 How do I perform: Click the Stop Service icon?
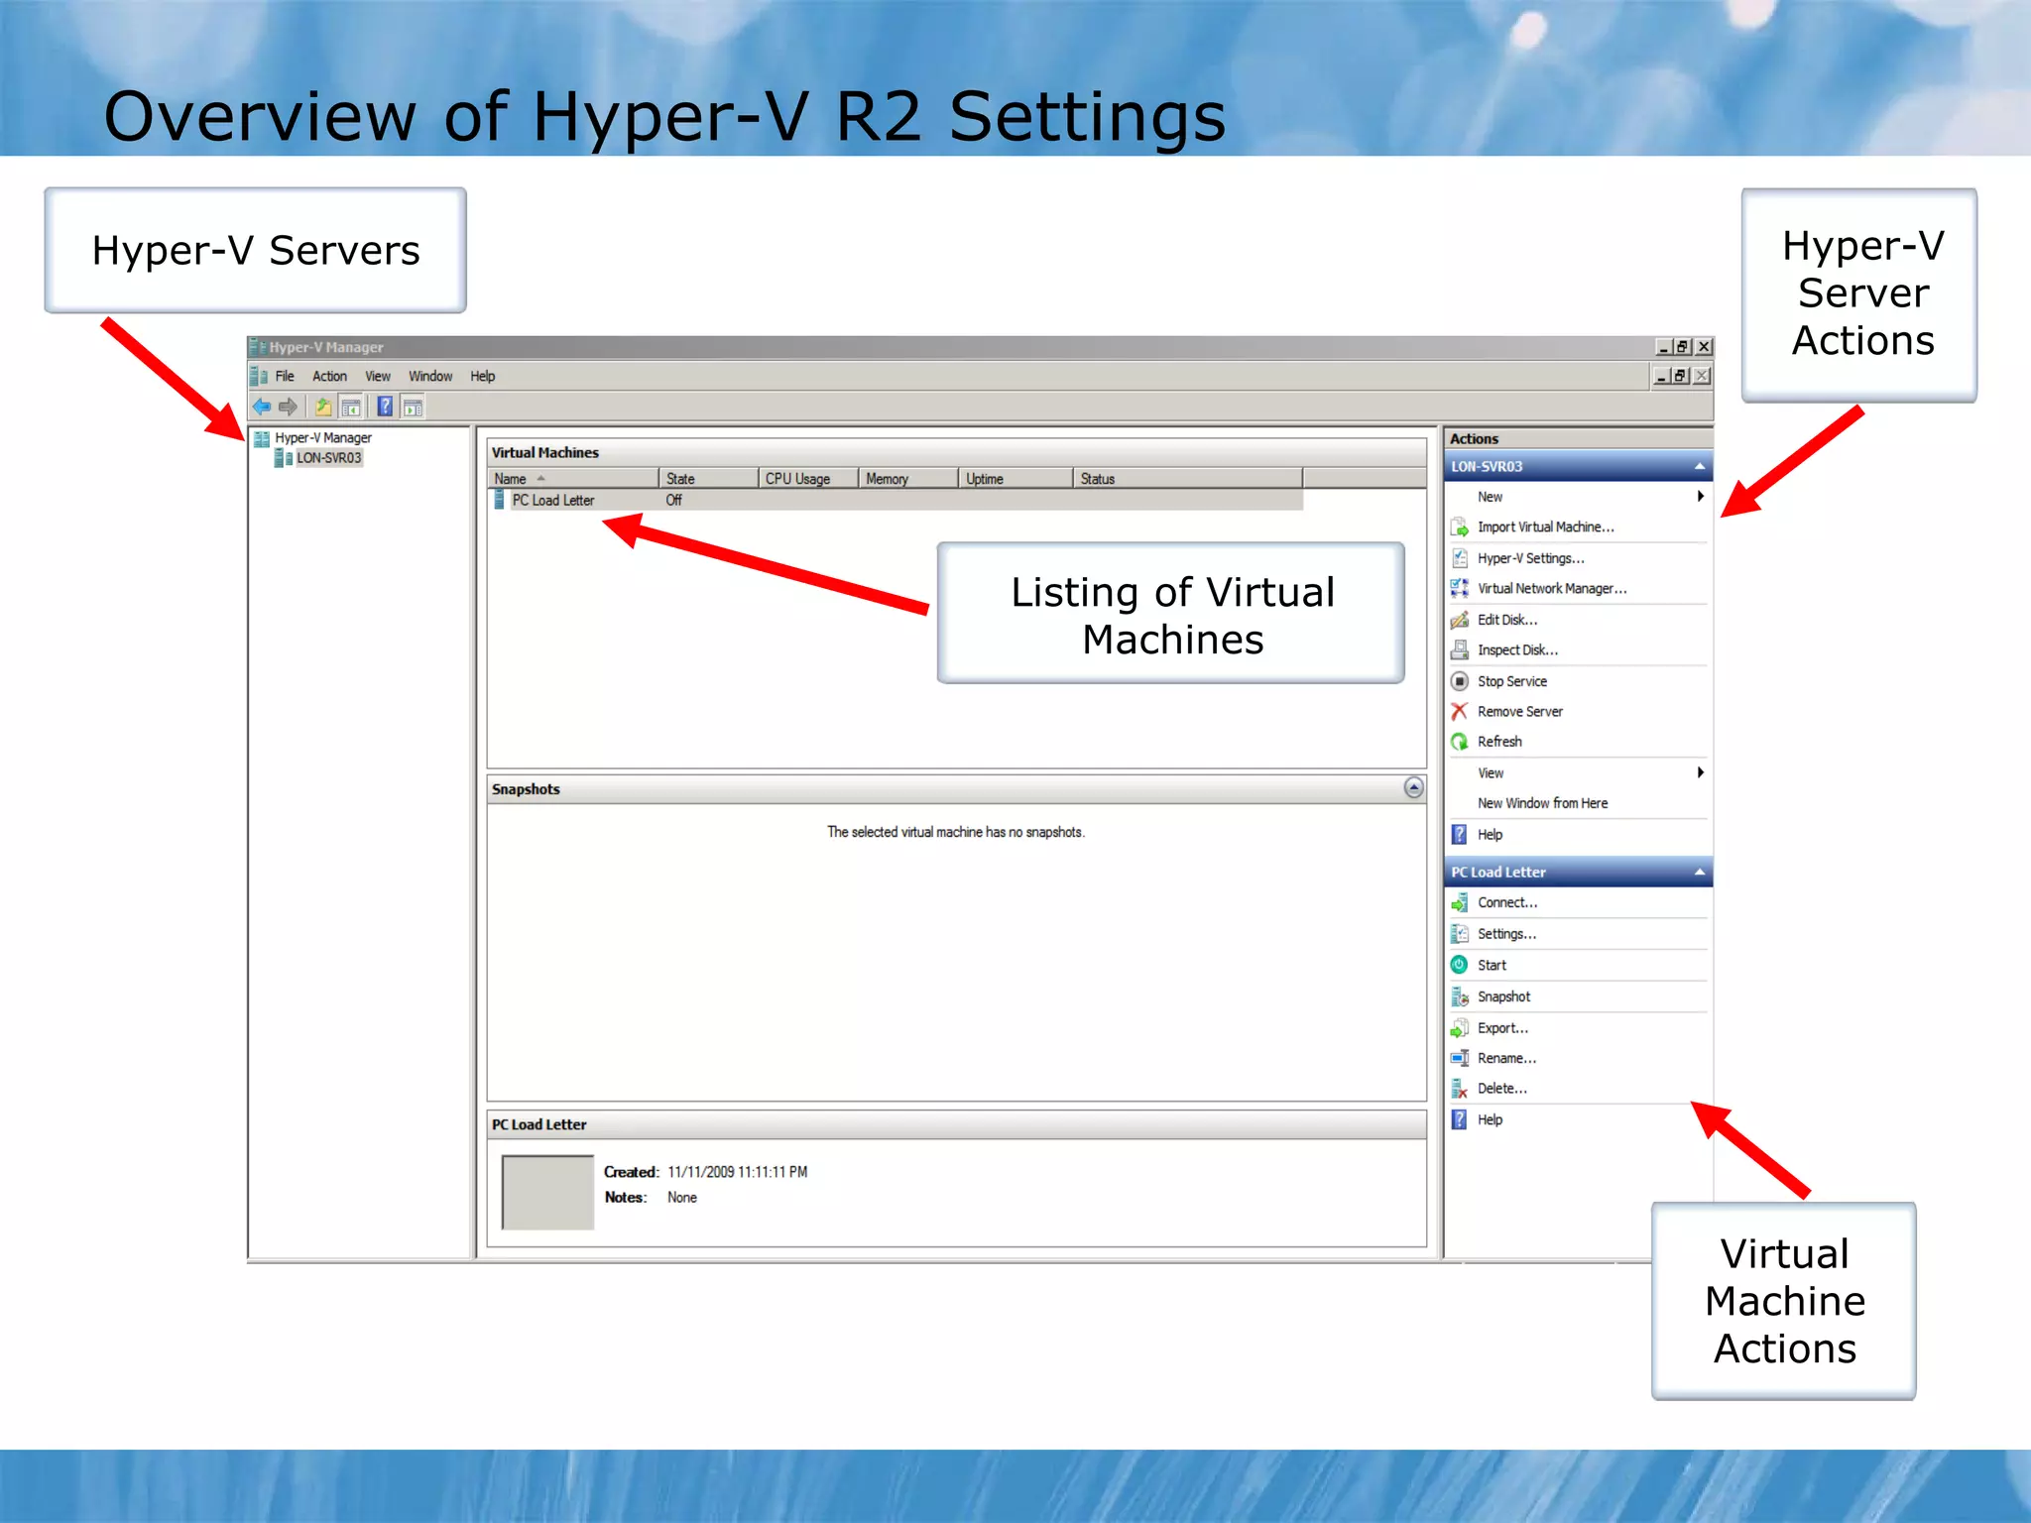point(1460,681)
